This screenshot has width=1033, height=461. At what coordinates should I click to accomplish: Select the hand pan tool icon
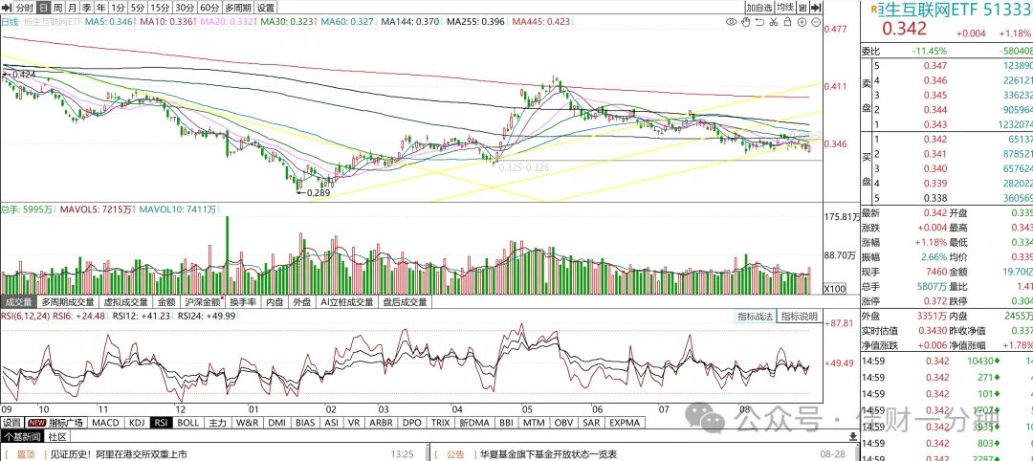point(746,22)
